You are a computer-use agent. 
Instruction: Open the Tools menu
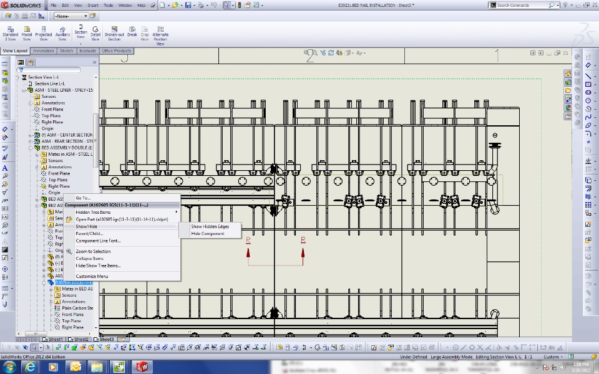108,5
